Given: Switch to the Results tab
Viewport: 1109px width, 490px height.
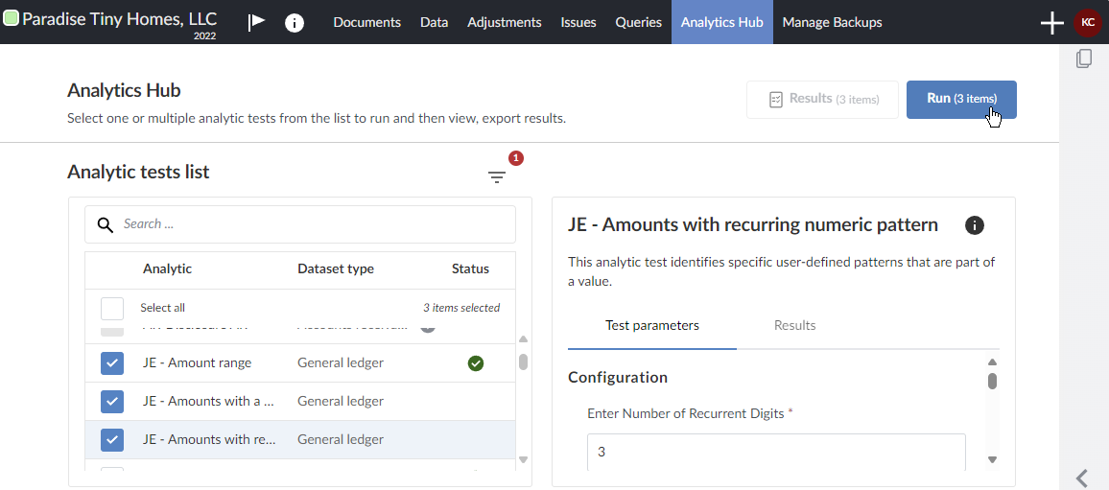Looking at the screenshot, I should [x=794, y=325].
